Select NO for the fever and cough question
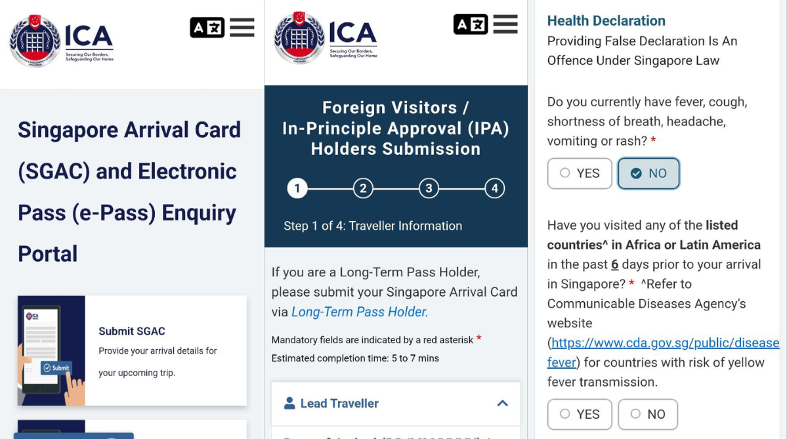The height and width of the screenshot is (439, 787). [649, 173]
